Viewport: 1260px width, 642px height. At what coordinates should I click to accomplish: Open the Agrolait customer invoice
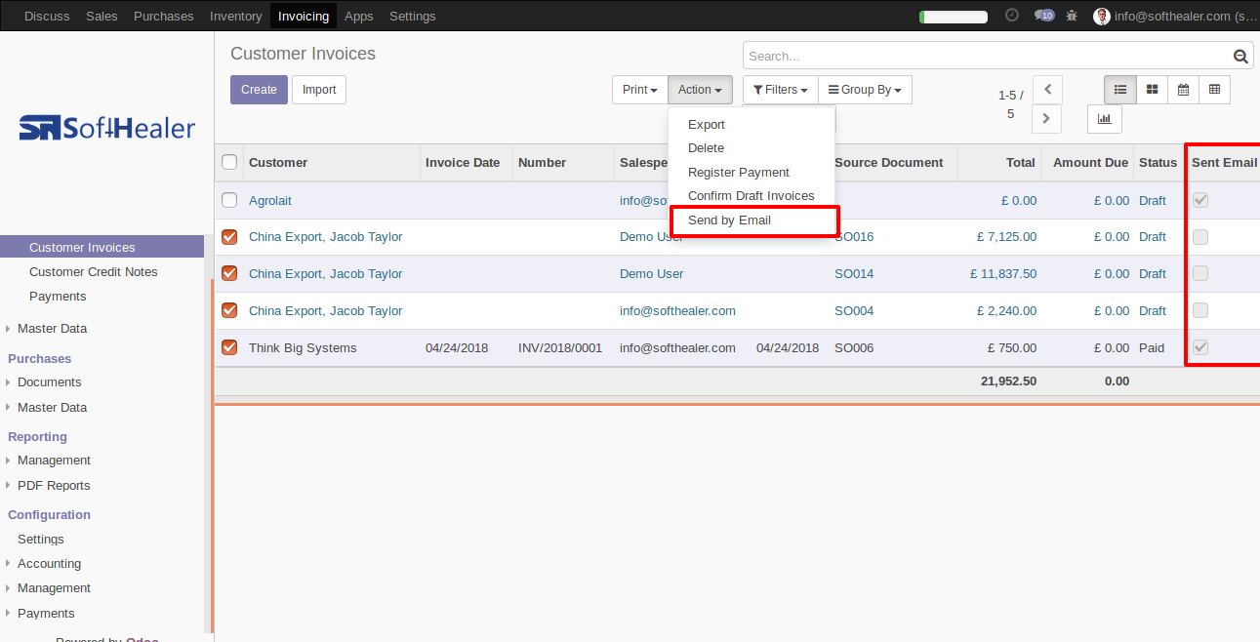pyautogui.click(x=270, y=200)
